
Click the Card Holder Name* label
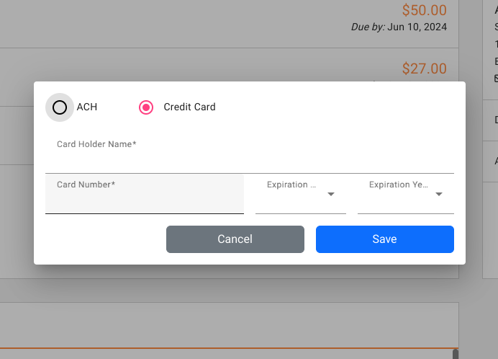point(96,144)
